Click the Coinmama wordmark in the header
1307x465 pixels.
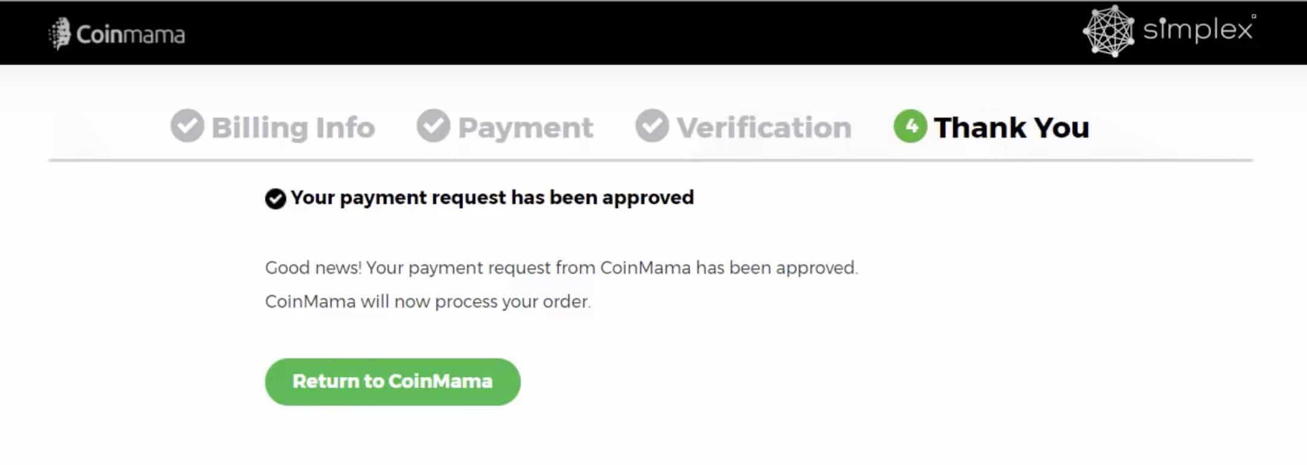(x=130, y=35)
